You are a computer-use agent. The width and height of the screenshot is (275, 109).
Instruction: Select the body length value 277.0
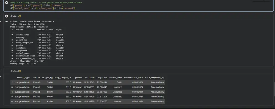[x=68, y=92]
